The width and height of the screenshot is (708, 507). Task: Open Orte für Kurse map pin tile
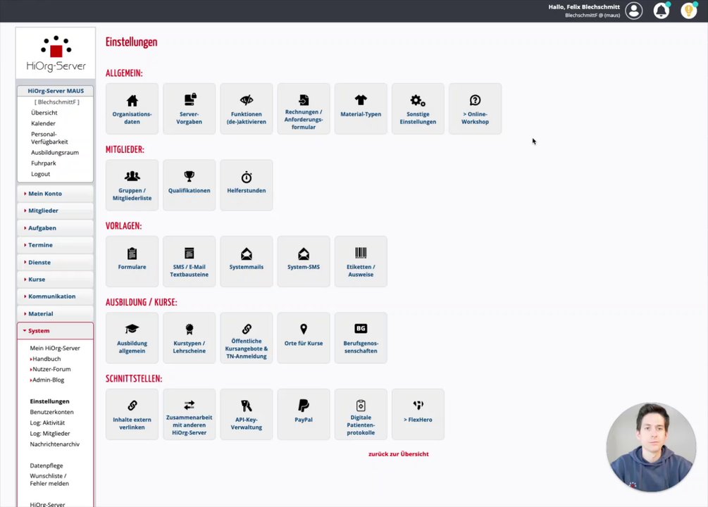pos(304,338)
